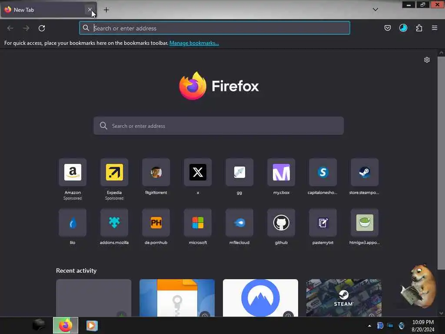This screenshot has height=334, width=445.
Task: Open the Firefox account avatar icon
Action: [403, 28]
